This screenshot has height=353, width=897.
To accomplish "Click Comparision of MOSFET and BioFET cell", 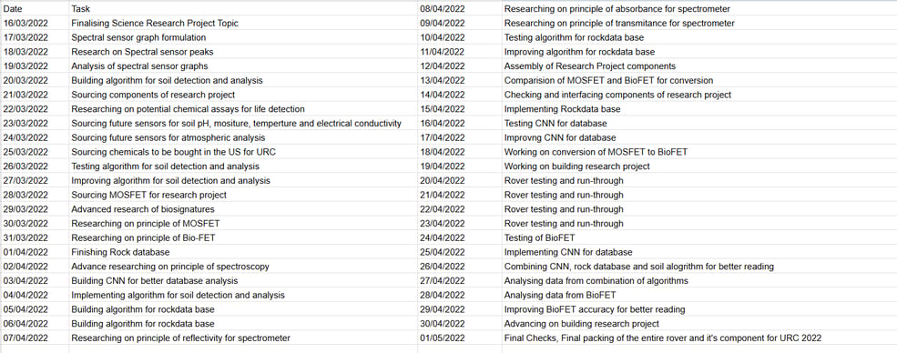I will coord(699,80).
